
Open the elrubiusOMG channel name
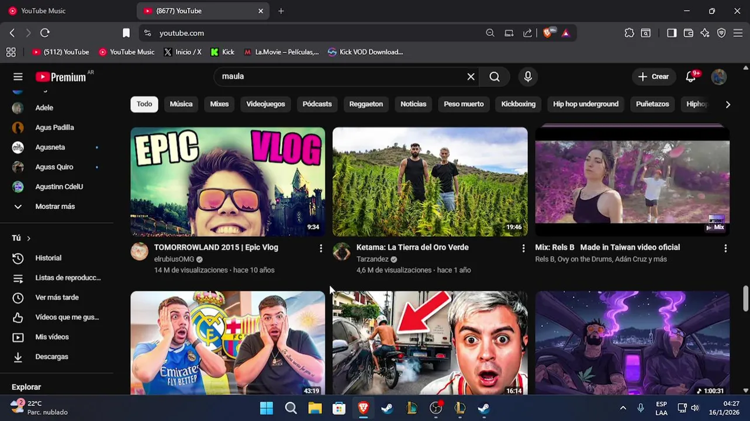174,259
